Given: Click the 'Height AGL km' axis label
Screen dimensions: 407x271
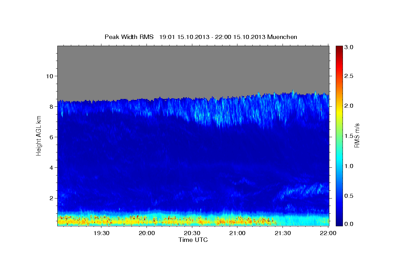Looking at the screenshot, I should [39, 136].
